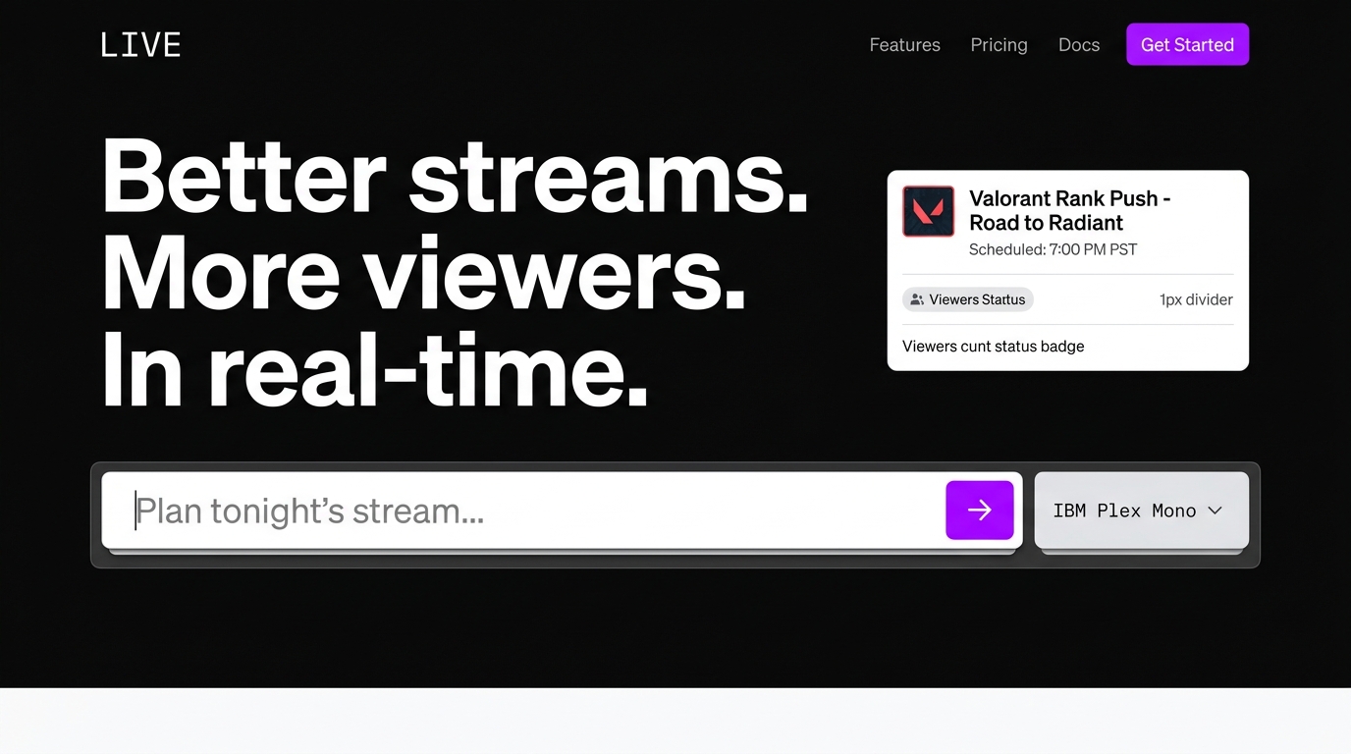1351x754 pixels.
Task: Click the chevron arrow beside IBM Plex Mono
Action: tap(1215, 511)
